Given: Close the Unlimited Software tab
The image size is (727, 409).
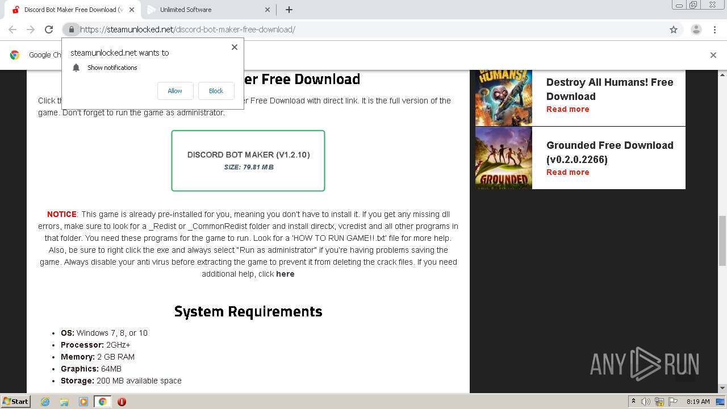Looking at the screenshot, I should [268, 10].
